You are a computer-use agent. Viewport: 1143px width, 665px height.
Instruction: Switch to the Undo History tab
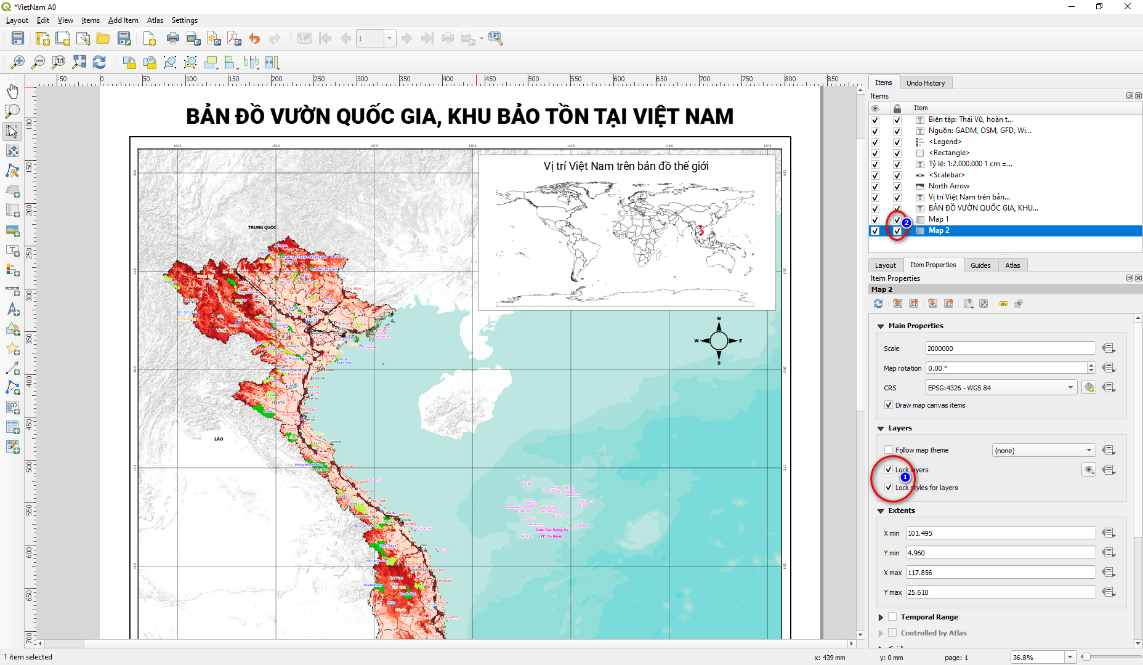coord(925,83)
